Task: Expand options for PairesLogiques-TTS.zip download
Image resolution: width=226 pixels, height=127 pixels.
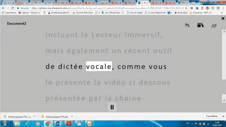Action: click(x=72, y=117)
